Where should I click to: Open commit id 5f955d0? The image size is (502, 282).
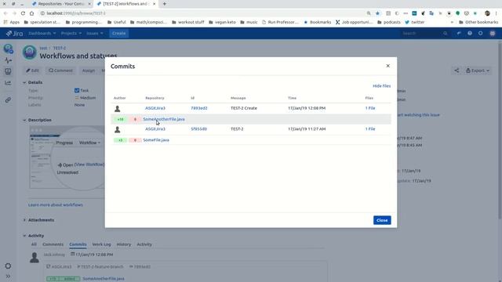[x=198, y=128]
